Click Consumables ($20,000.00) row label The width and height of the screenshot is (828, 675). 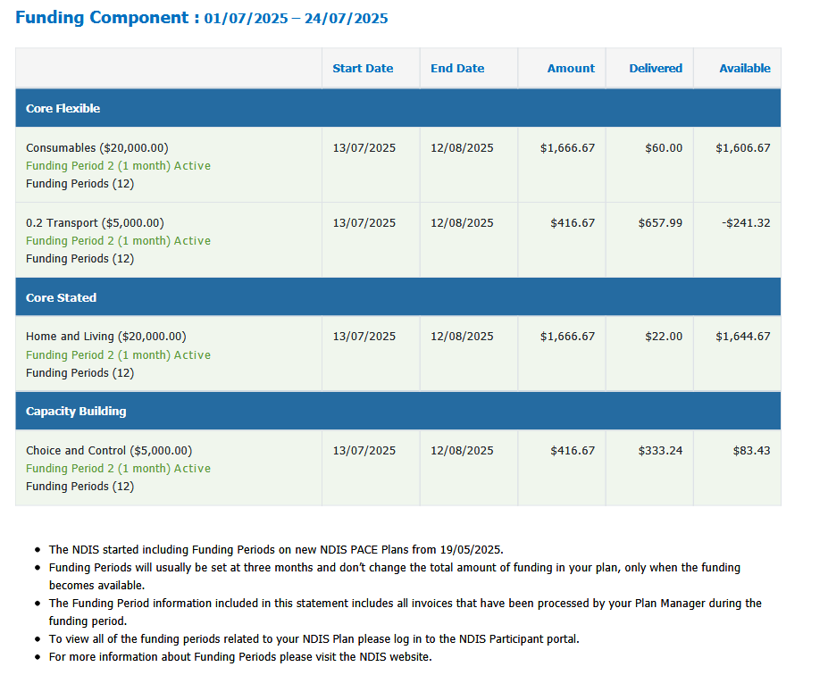pyautogui.click(x=97, y=148)
